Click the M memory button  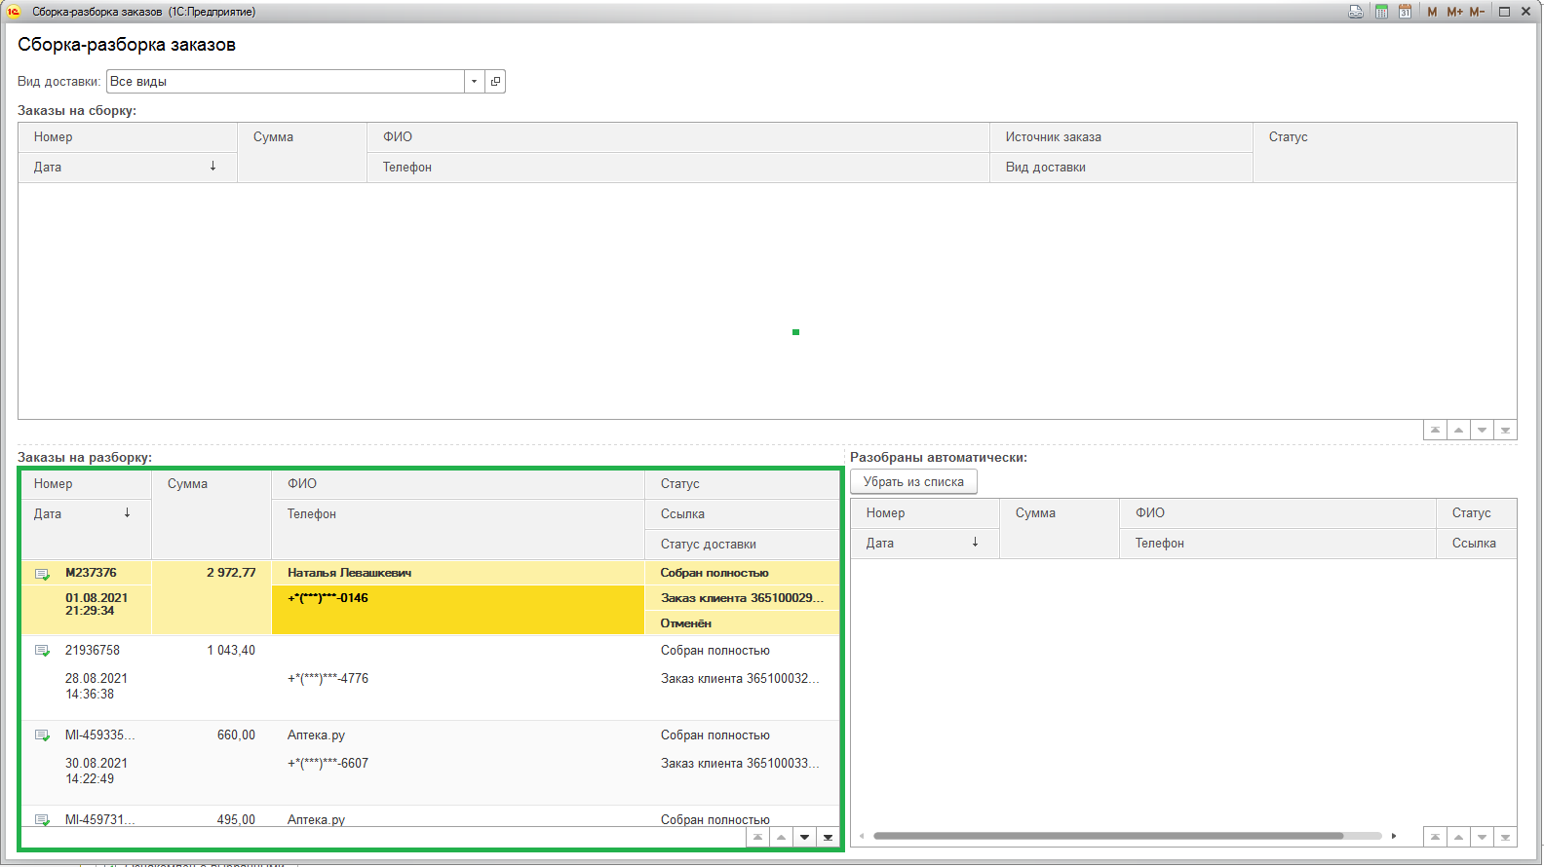tap(1432, 12)
